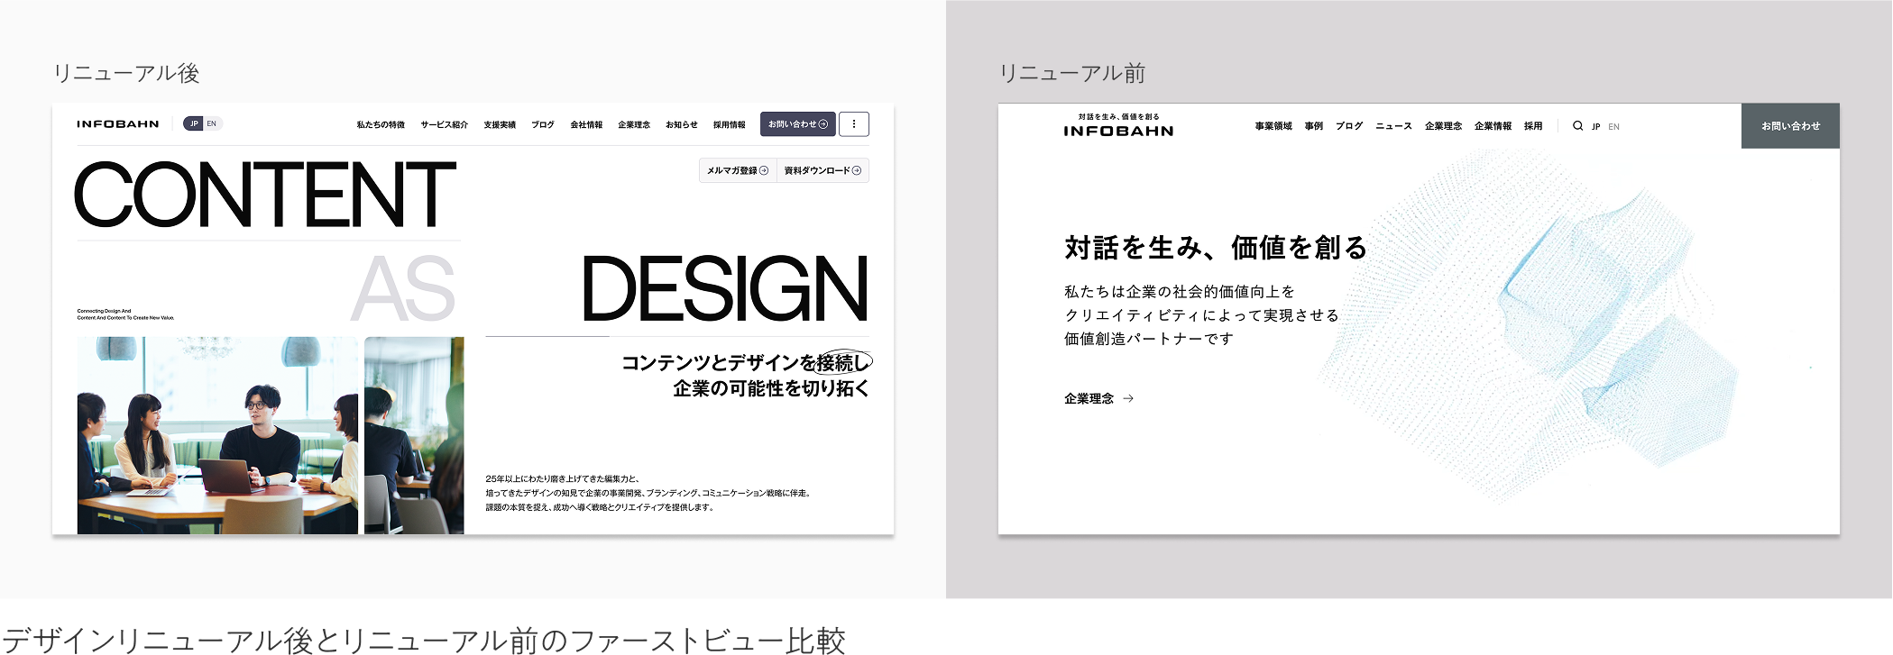This screenshot has width=1893, height=655.
Task: Open 事業領域 in the old navigation
Action: click(1273, 126)
